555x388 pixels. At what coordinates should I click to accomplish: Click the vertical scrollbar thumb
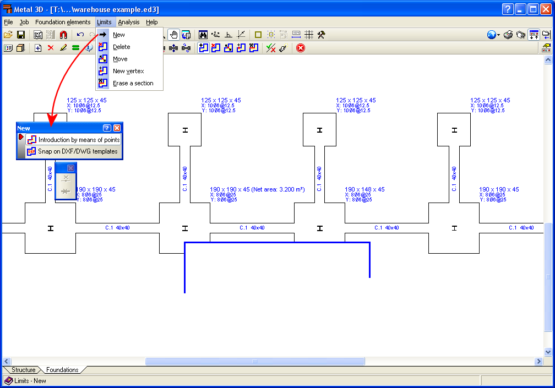[x=548, y=277]
